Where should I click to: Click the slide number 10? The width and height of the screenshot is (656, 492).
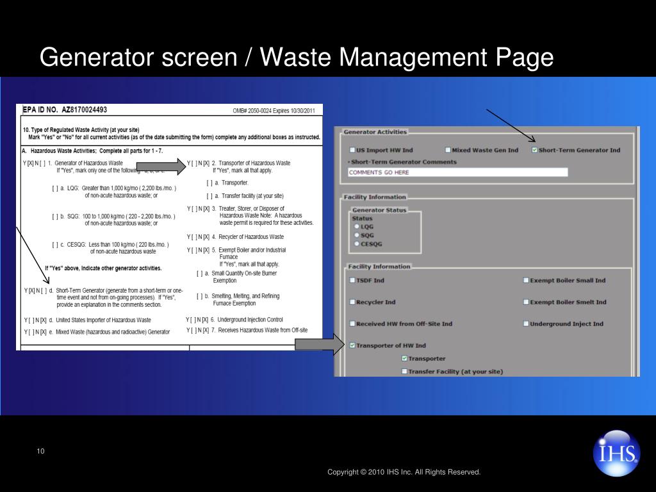(40, 451)
